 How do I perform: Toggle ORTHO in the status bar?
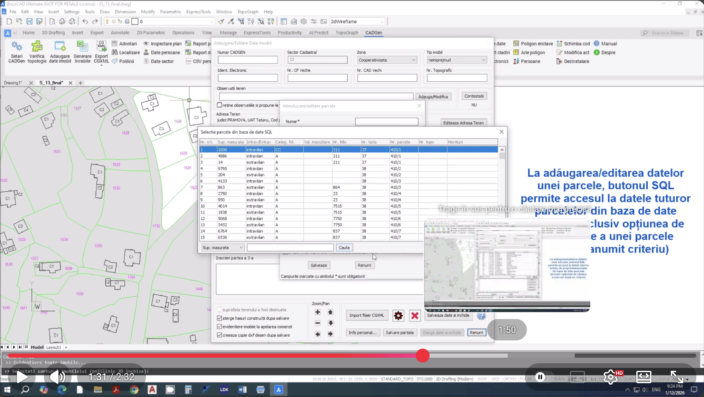coord(510,379)
